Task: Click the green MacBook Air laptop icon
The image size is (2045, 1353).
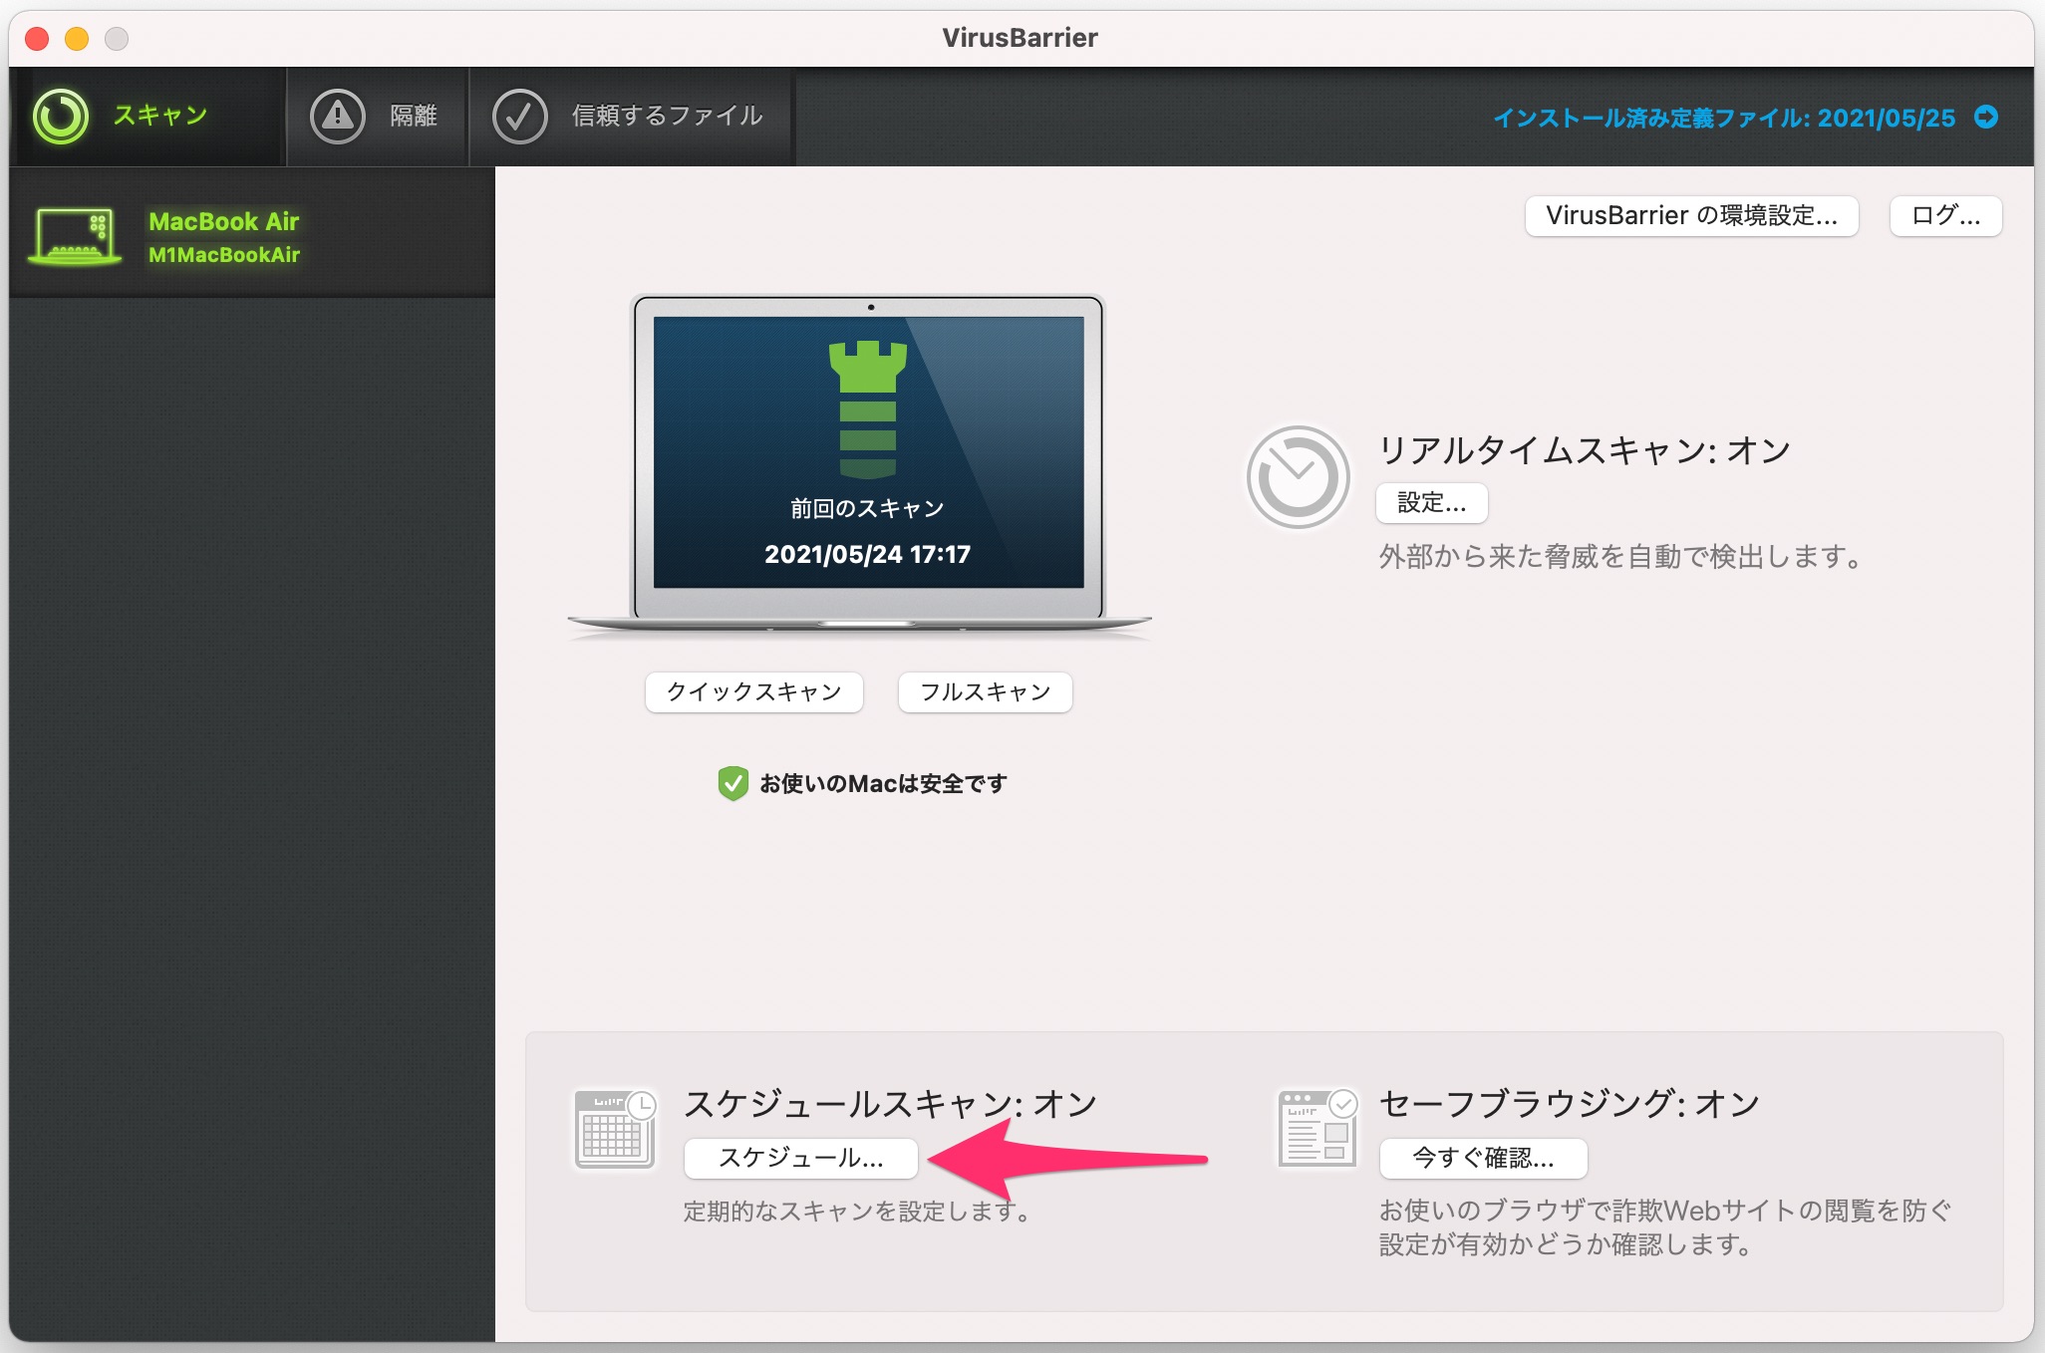Action: point(75,236)
